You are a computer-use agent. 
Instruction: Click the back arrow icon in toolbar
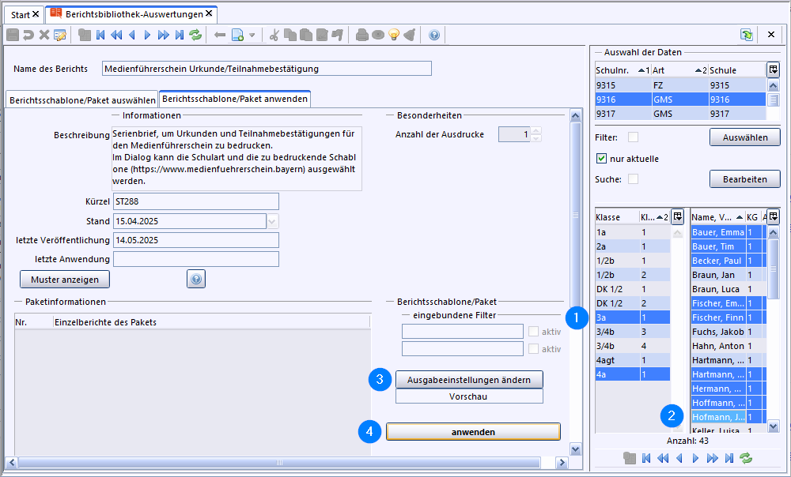219,35
